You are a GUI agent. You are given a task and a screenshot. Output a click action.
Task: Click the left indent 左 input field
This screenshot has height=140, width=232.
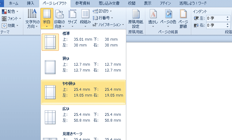(216, 18)
